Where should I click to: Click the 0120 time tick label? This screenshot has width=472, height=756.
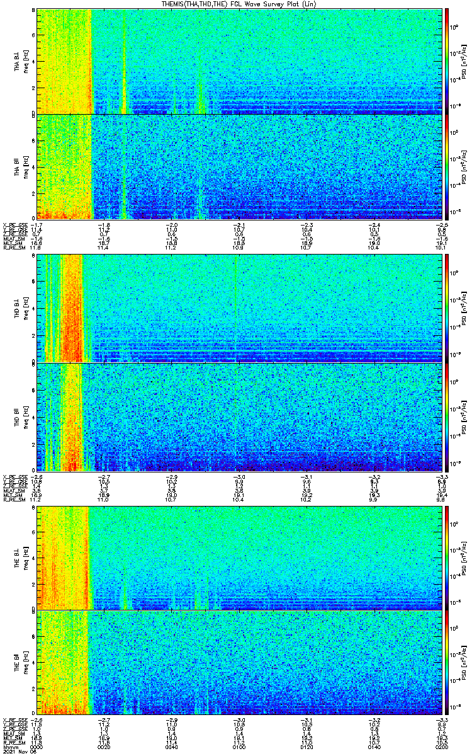click(307, 747)
